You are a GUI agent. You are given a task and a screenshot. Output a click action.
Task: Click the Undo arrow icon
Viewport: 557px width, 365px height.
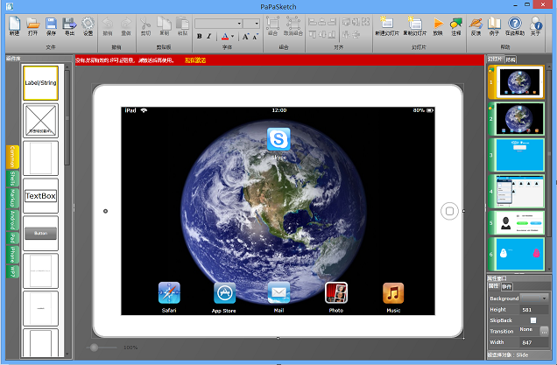pyautogui.click(x=107, y=24)
